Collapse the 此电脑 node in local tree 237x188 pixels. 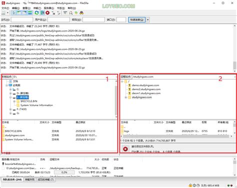click(x=6, y=85)
